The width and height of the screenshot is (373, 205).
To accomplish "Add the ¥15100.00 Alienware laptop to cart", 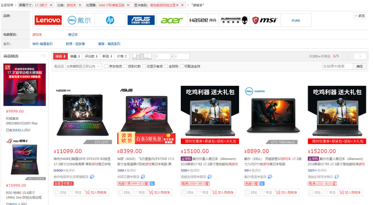I will pyautogui.click(x=223, y=192).
